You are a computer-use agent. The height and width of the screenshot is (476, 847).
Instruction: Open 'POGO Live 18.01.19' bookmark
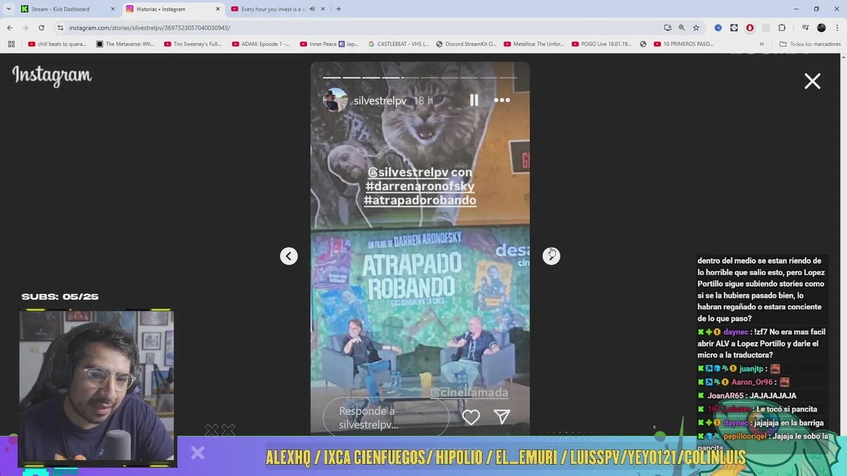(x=601, y=44)
